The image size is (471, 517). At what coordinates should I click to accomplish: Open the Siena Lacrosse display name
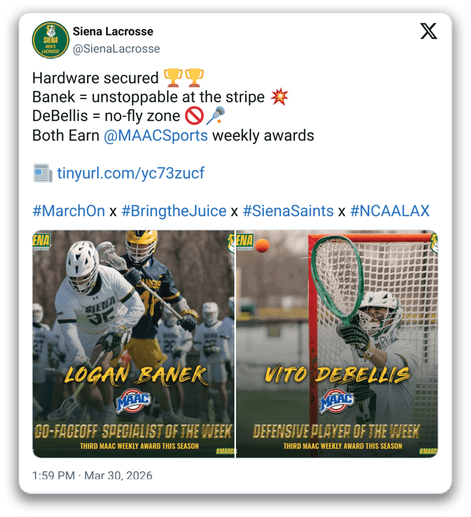[x=113, y=31]
